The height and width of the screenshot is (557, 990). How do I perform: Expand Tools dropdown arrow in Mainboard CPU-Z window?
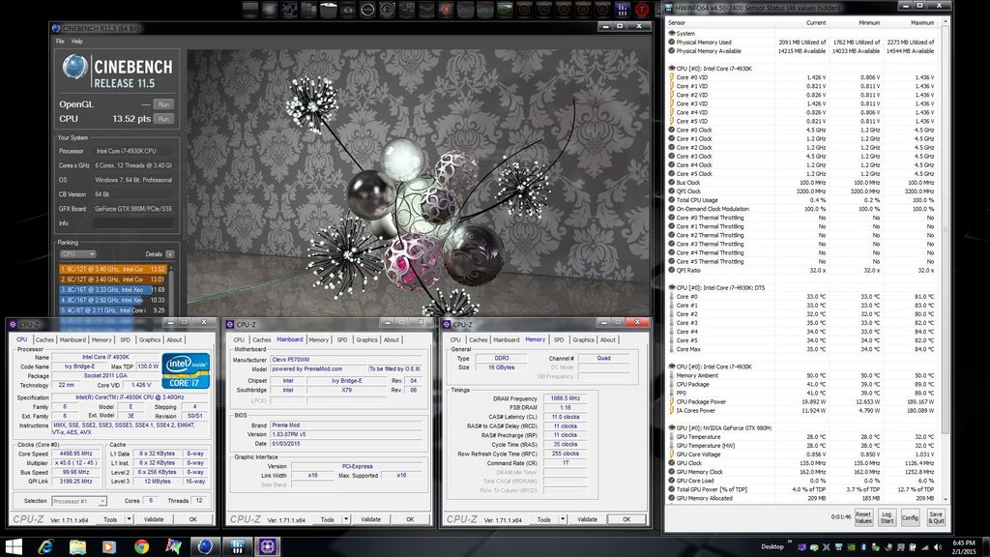point(345,519)
